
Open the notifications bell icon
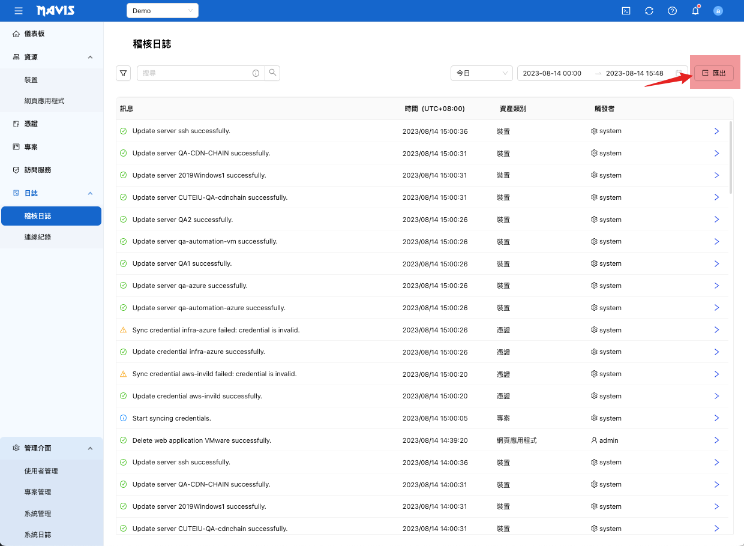coord(695,11)
